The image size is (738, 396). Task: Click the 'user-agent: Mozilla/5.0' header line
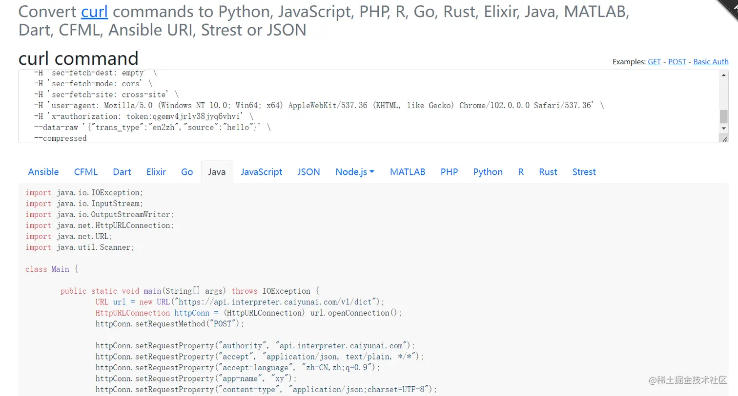[319, 105]
